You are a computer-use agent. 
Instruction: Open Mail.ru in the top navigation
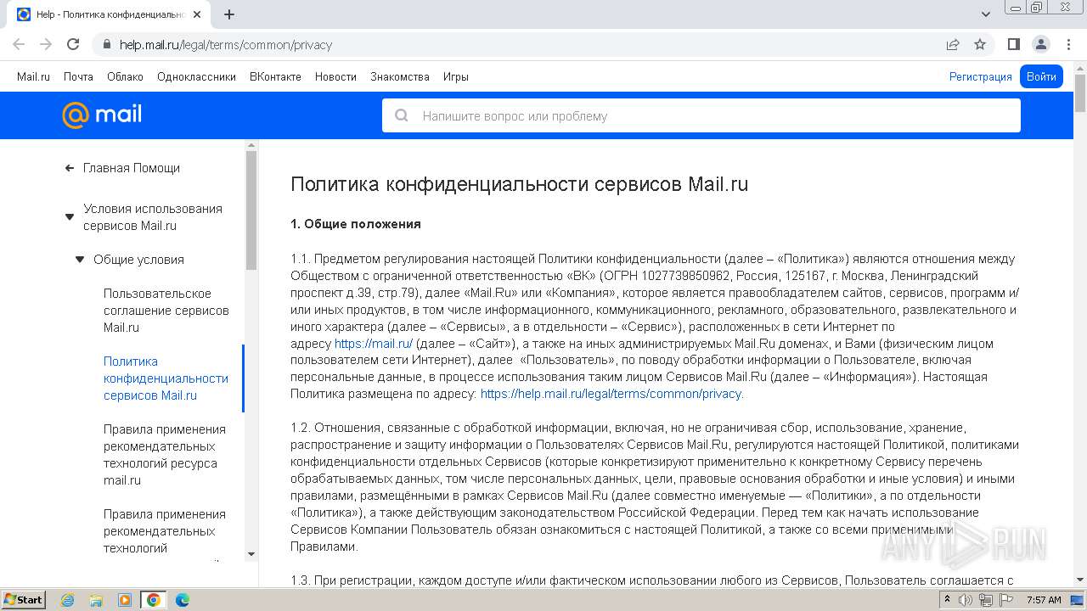(33, 76)
